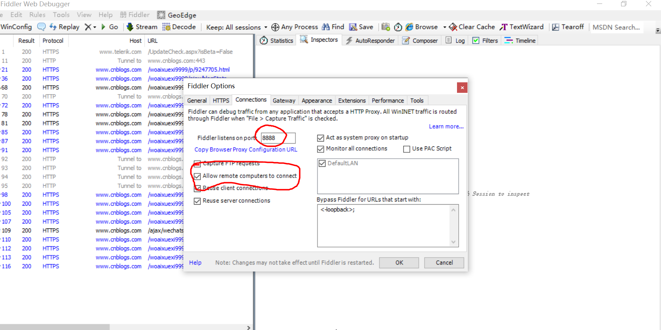Toggle Stream mode
This screenshot has height=330, width=661.
tap(142, 27)
